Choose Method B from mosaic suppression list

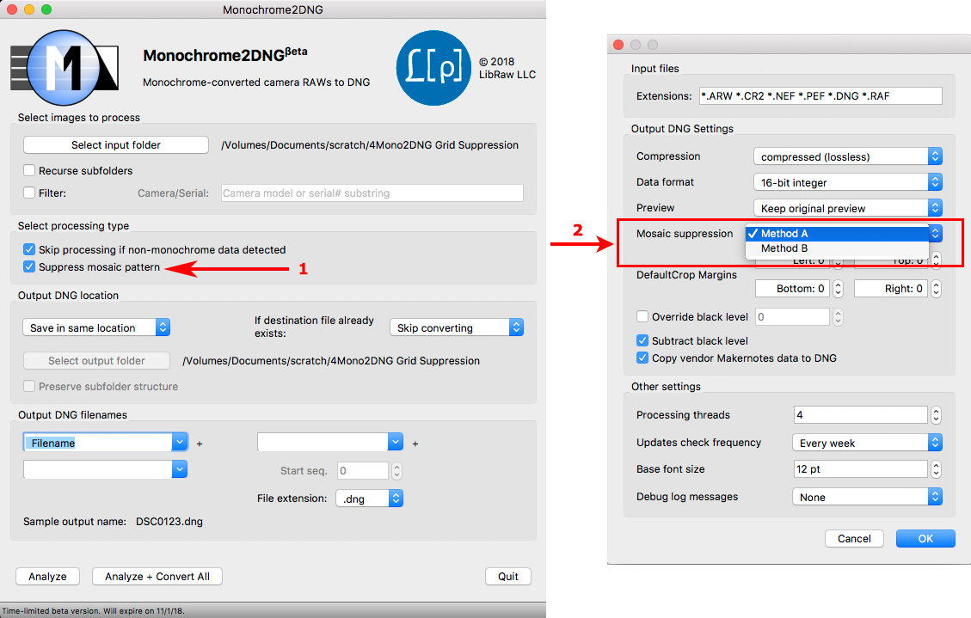pos(784,248)
